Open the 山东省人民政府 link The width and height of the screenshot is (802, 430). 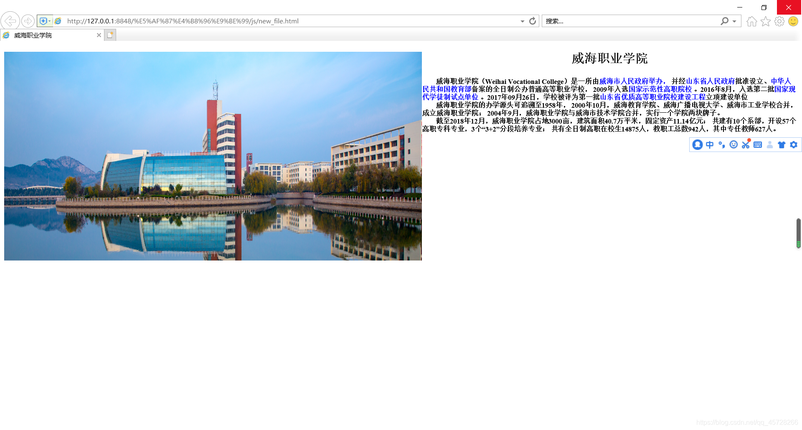click(711, 81)
